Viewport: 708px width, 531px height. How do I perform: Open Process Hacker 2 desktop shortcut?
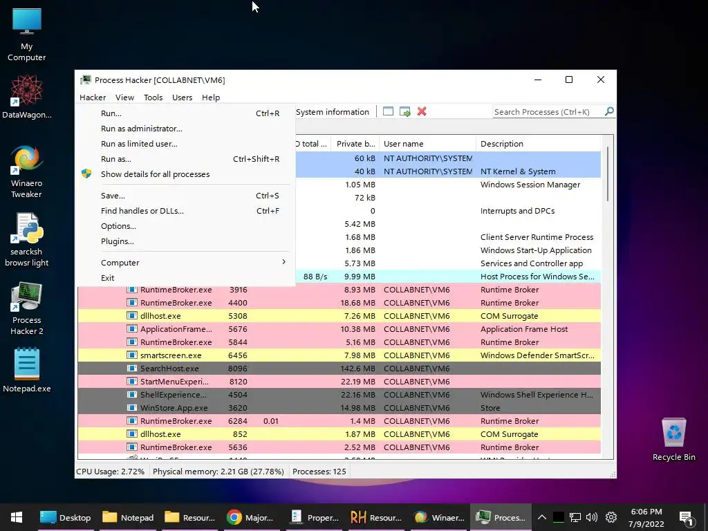(27, 308)
